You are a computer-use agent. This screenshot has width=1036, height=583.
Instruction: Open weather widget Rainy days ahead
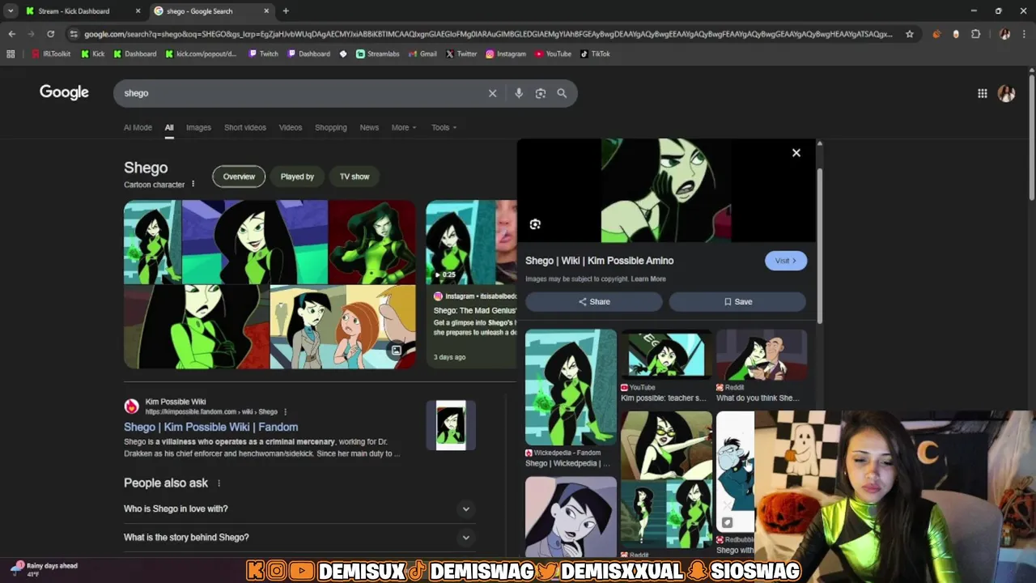45,569
